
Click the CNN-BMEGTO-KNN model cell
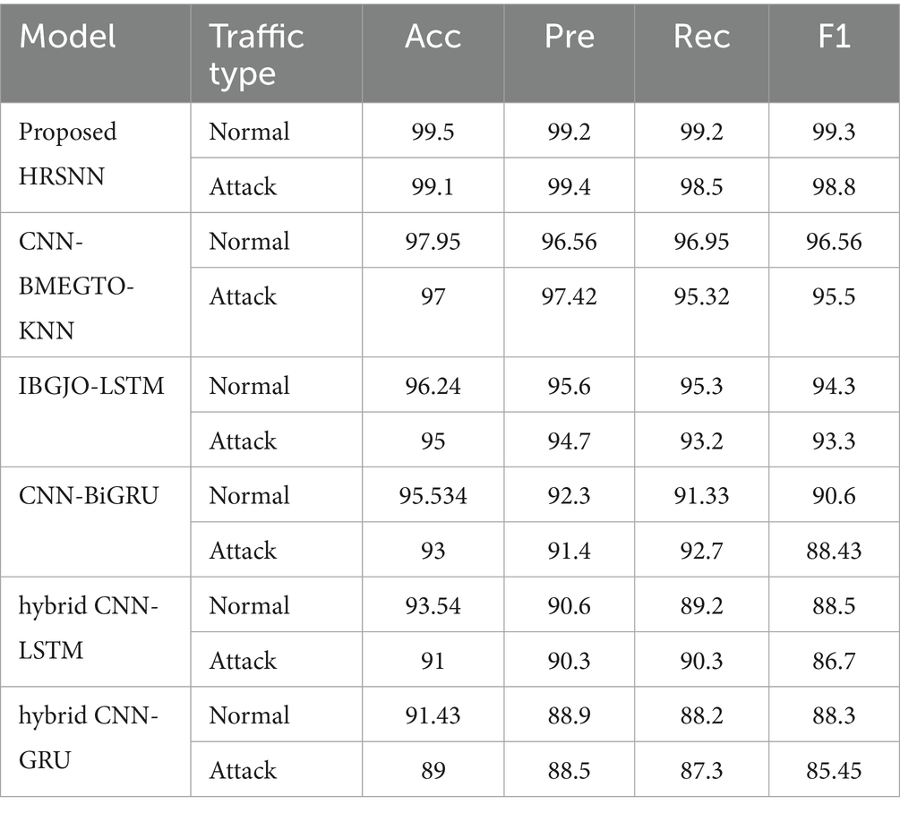95,285
